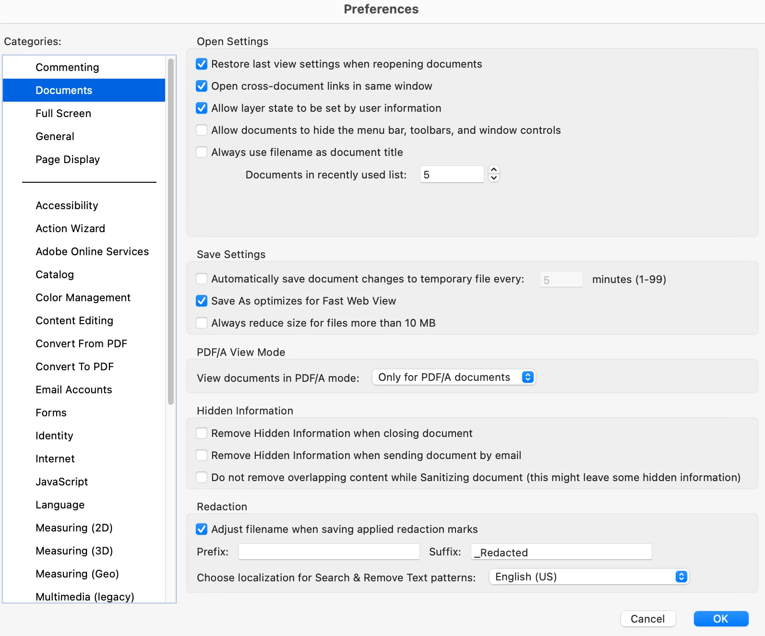Click the Suffix field containing _Redacted
Image resolution: width=765 pixels, height=636 pixels.
[x=562, y=552]
